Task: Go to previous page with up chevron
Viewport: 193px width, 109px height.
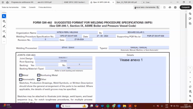Action: 190,78
